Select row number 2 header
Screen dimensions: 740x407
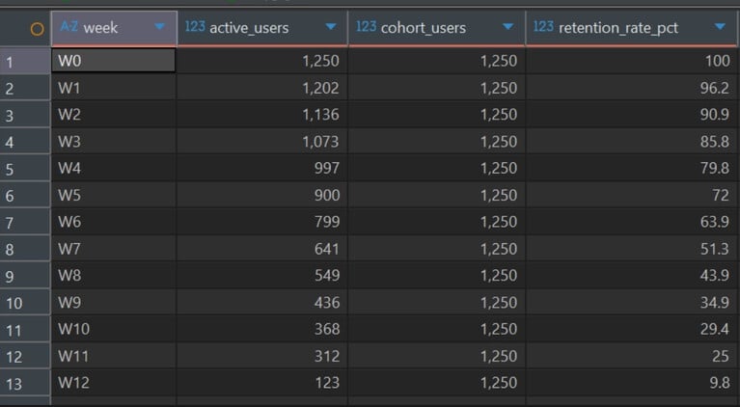[x=25, y=88]
